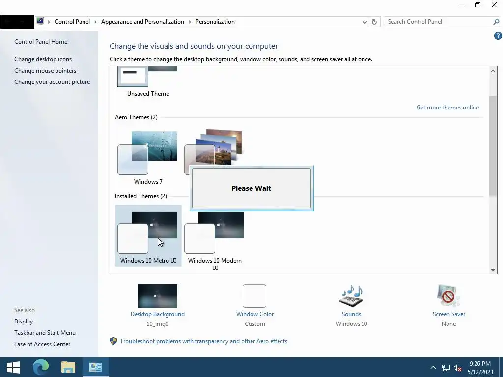This screenshot has height=377, width=503.
Task: Click theme list scroll down arrow
Action: (493, 270)
